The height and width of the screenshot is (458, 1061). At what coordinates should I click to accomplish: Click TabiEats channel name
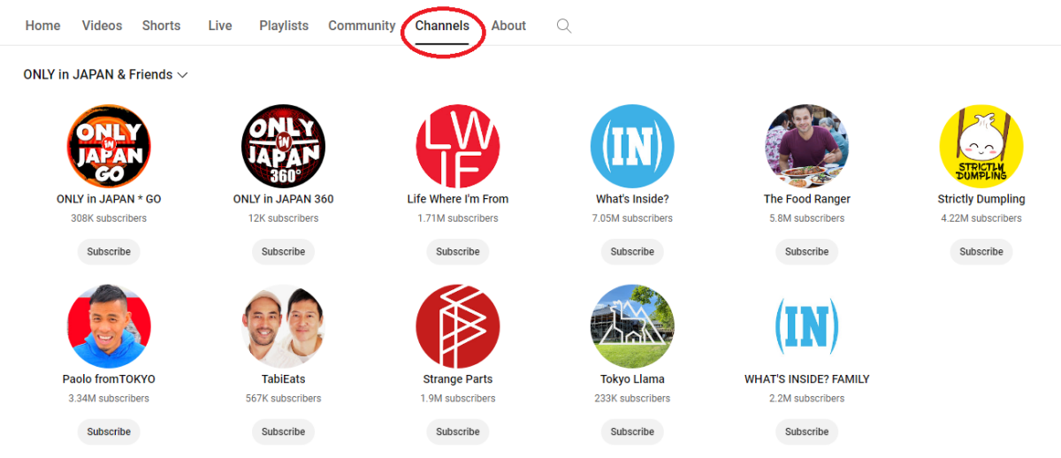(x=283, y=379)
